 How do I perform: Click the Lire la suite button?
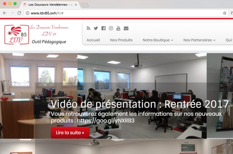point(70,132)
